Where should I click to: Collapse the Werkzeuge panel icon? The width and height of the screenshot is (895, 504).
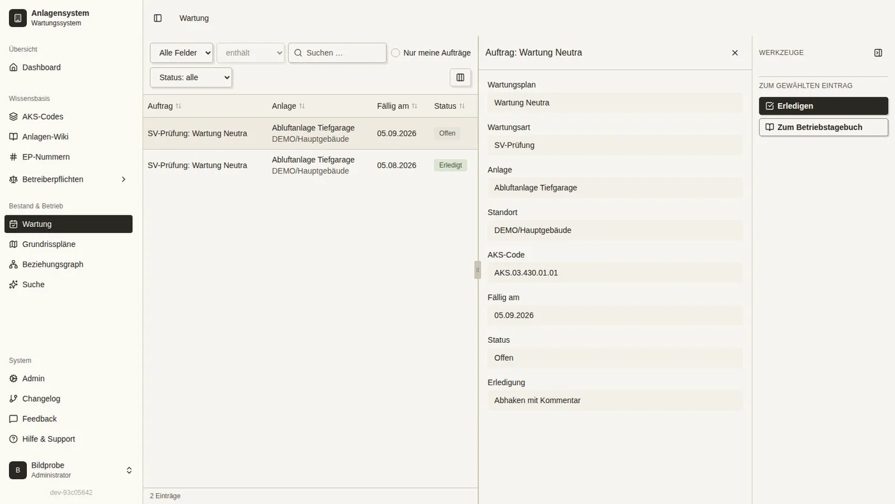pyautogui.click(x=878, y=52)
